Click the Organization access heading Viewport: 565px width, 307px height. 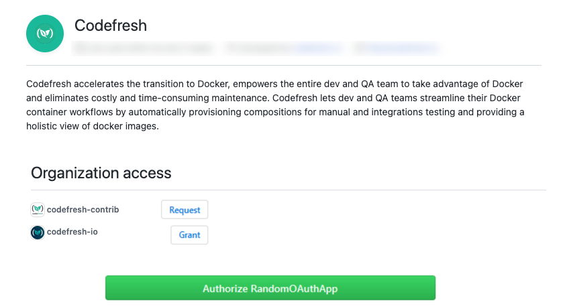point(101,173)
